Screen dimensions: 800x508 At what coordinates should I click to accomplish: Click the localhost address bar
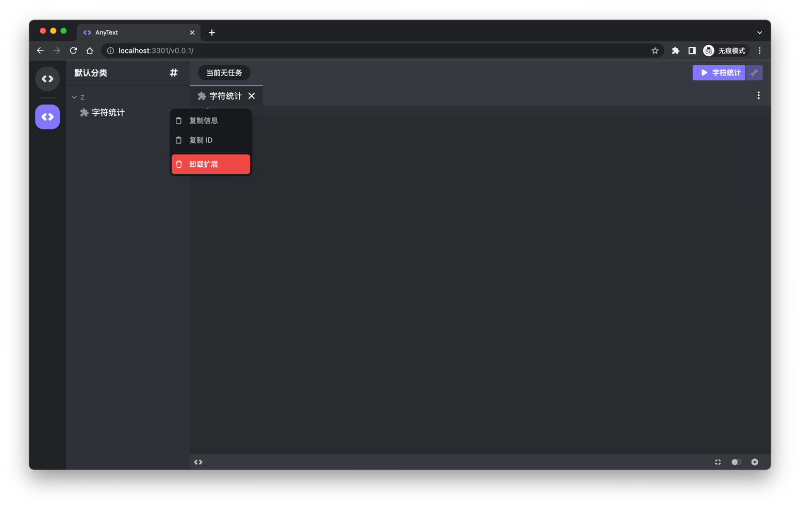(x=381, y=50)
